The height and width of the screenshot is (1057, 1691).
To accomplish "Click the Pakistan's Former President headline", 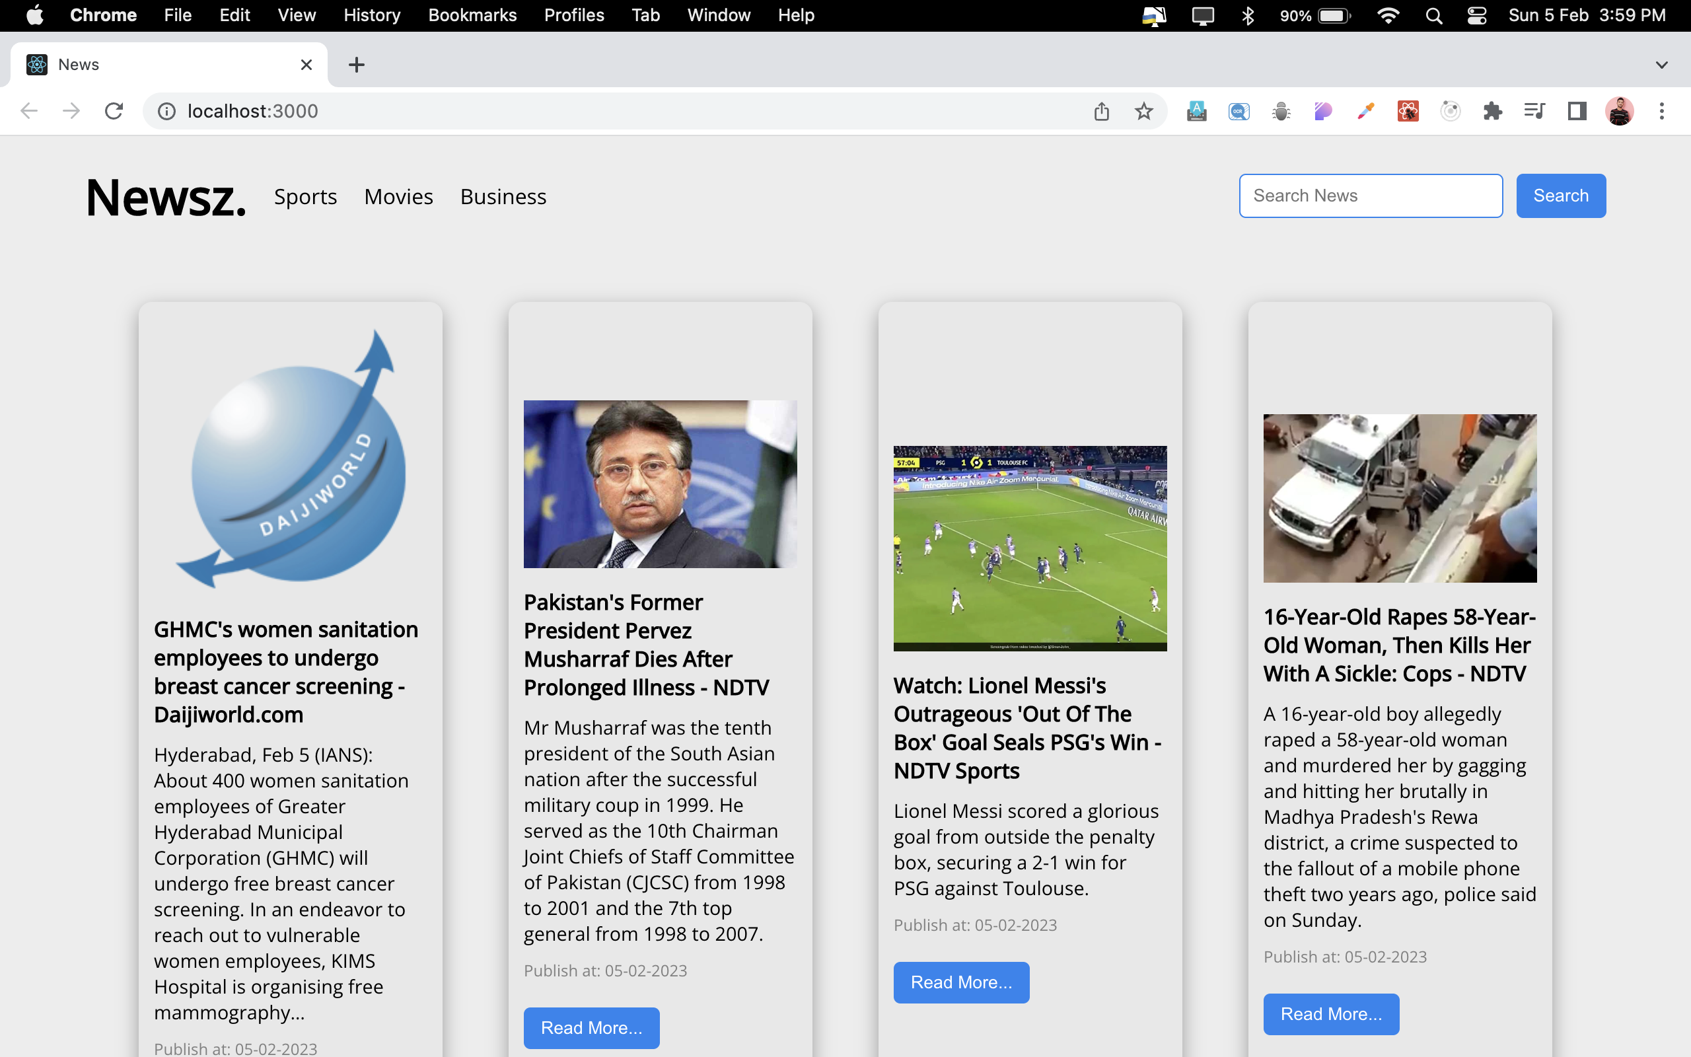I will pos(647,645).
